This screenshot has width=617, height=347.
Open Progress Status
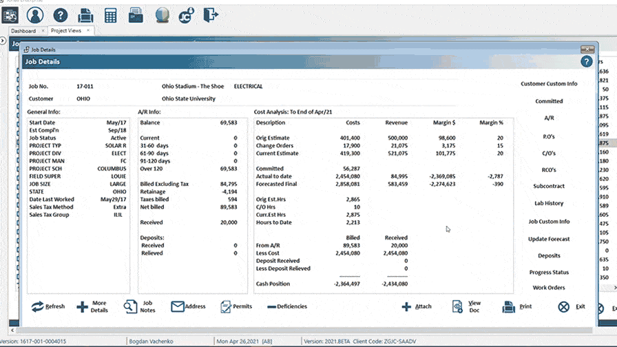[549, 272]
